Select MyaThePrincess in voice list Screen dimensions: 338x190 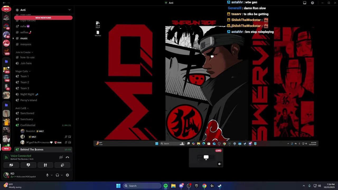46,142
